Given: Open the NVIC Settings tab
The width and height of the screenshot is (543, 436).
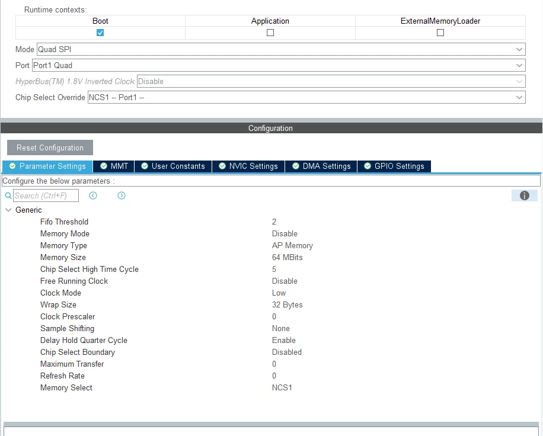Looking at the screenshot, I should (248, 166).
